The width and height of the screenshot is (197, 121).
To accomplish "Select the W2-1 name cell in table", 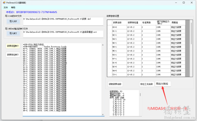I will 119,35.
